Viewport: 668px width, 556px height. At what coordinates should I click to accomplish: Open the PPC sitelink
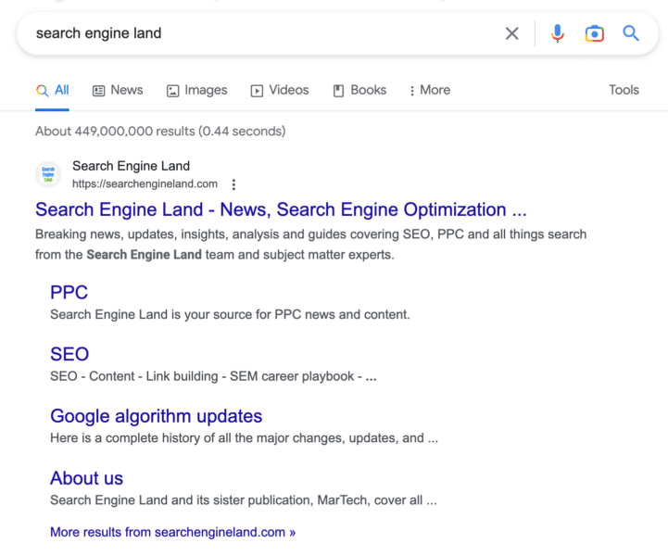pyautogui.click(x=69, y=292)
